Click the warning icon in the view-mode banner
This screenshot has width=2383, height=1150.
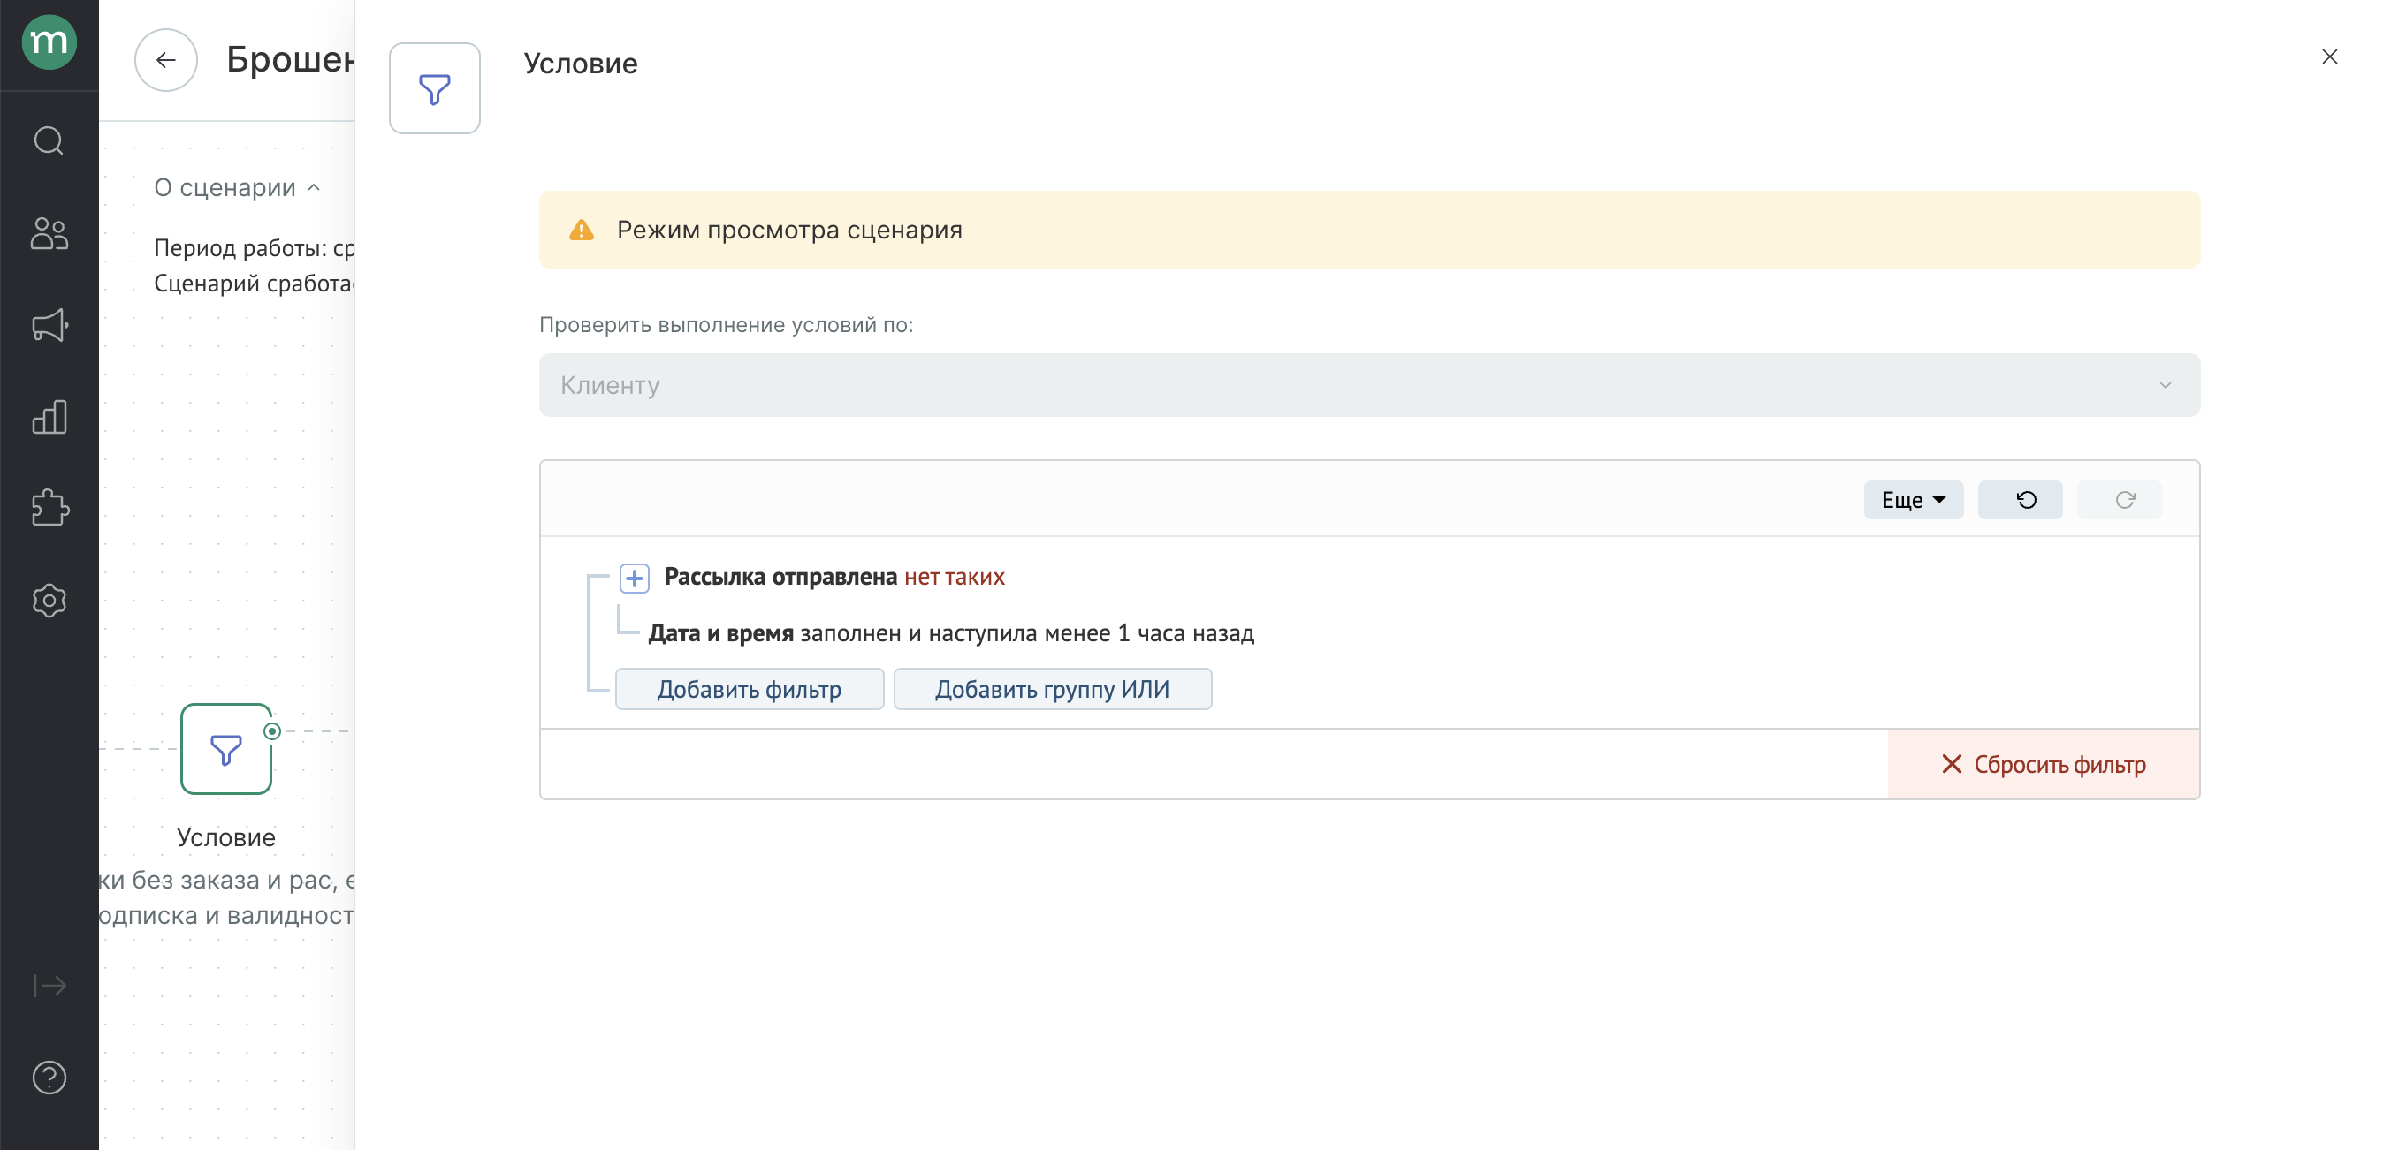(581, 230)
